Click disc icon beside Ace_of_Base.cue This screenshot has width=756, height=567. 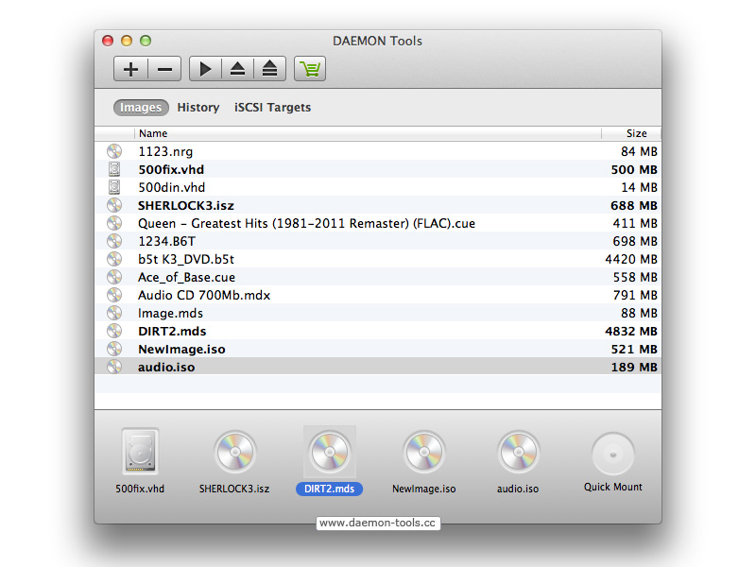(114, 277)
